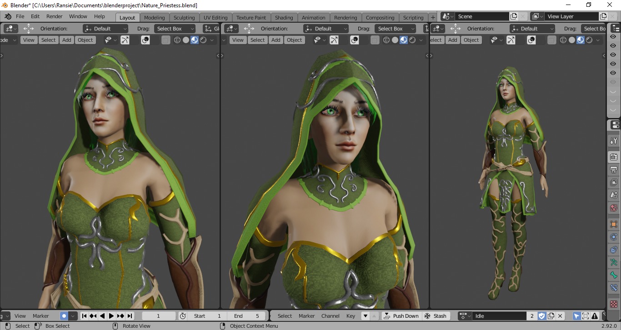621x330 pixels.
Task: Browse actions dropdown next to Idle
Action: point(466,316)
